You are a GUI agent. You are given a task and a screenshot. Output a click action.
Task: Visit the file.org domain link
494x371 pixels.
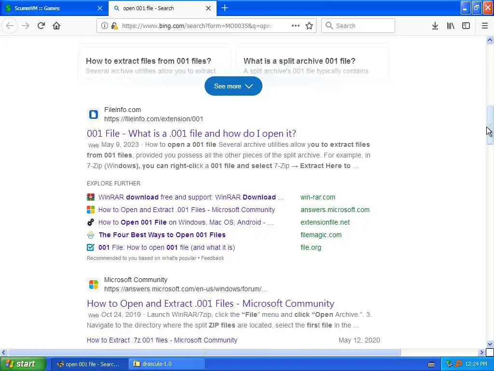[x=311, y=248]
